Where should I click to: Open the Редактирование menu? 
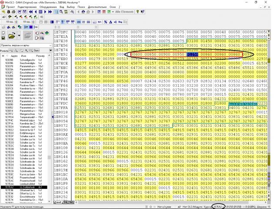pos(27,7)
